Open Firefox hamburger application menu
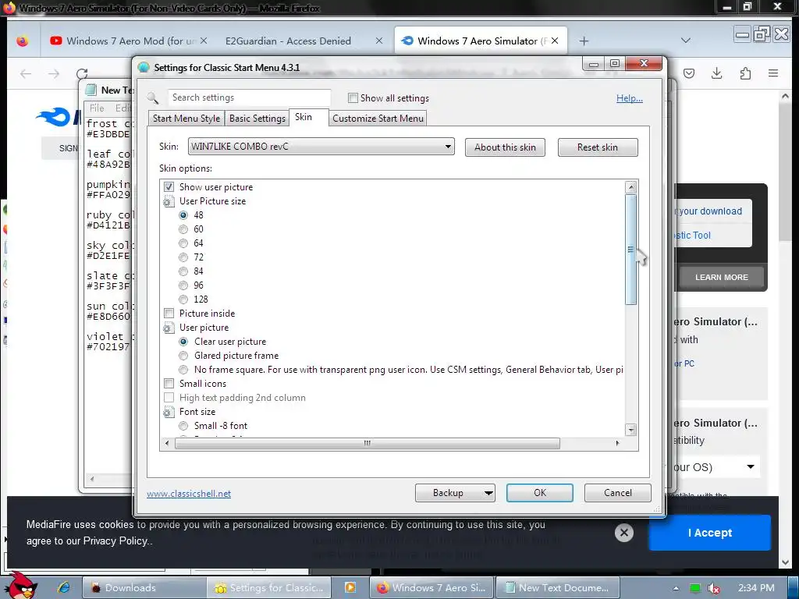 773,73
